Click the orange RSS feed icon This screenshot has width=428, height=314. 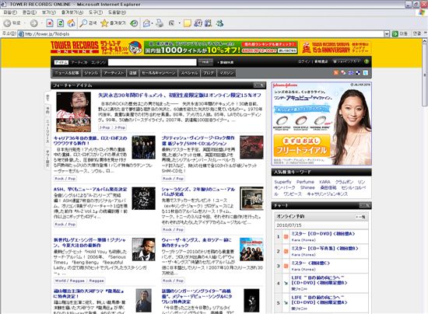(x=336, y=73)
